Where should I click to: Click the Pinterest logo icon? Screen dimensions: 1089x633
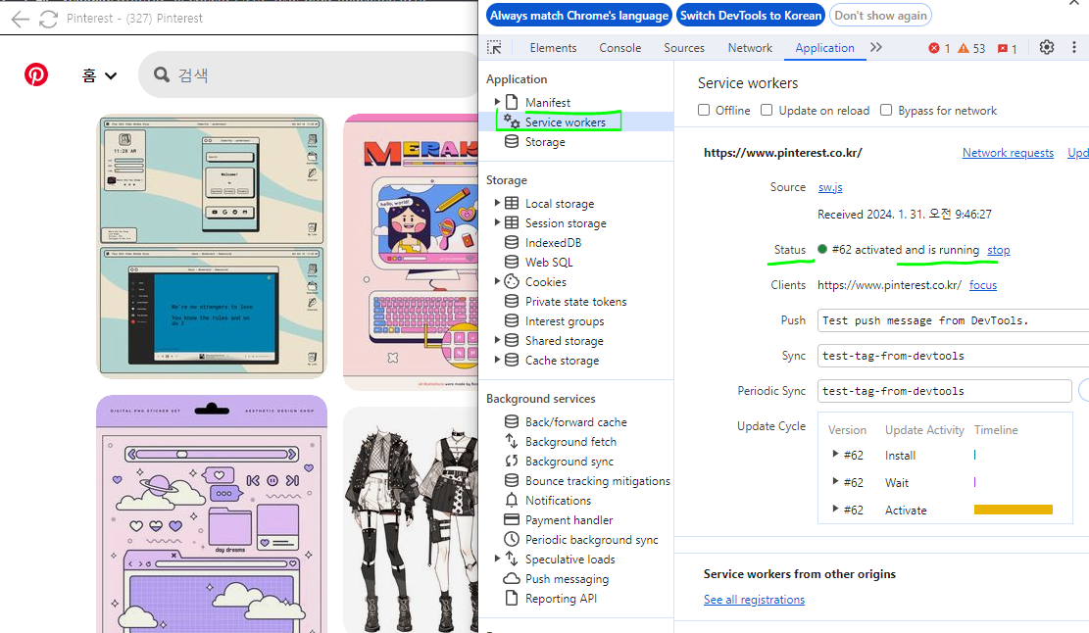pos(36,74)
